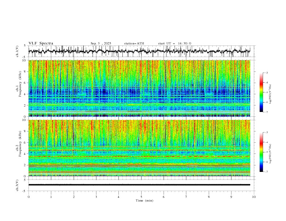
Task: Click time axis tick label "3"
Action: tap(96, 197)
